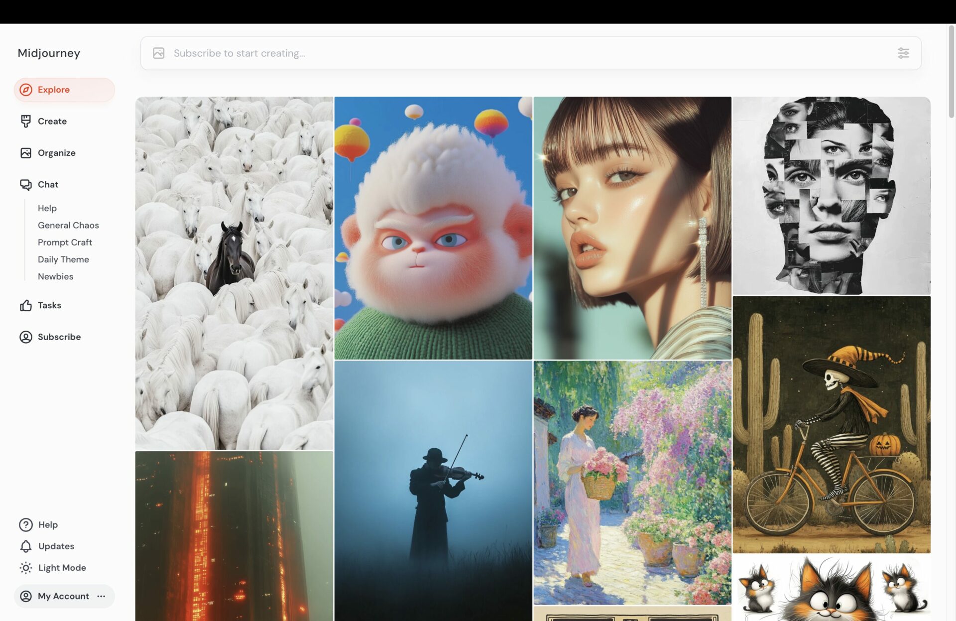The height and width of the screenshot is (621, 956).
Task: Click the Tasks thumbs-up icon
Action: tap(26, 305)
